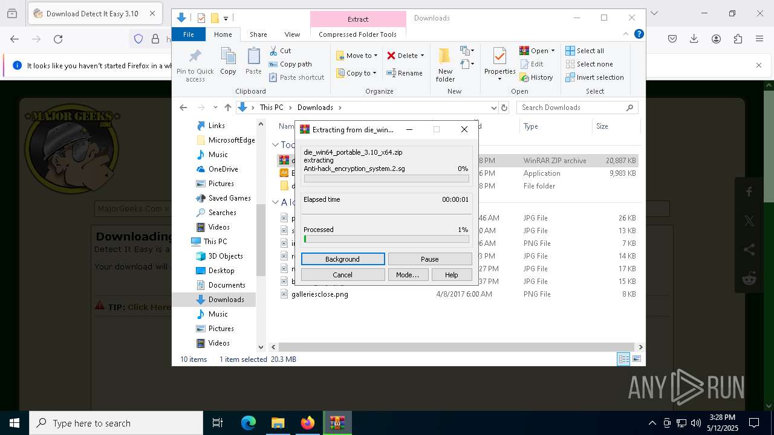Cancel the extraction
Viewport: 774px width, 435px height.
pos(343,274)
